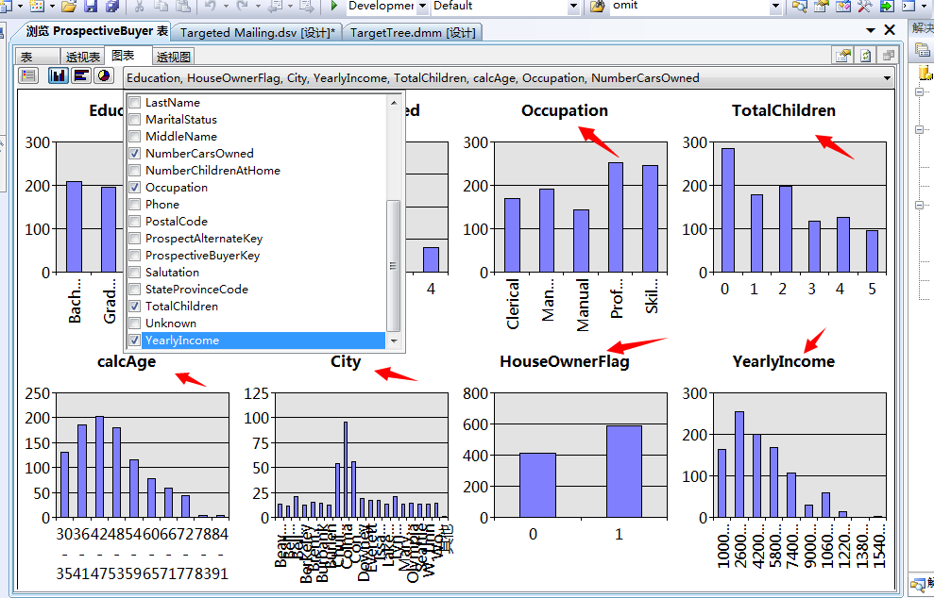Check the ProspectAlternateKey checkbox
The image size is (934, 598).
coord(135,239)
